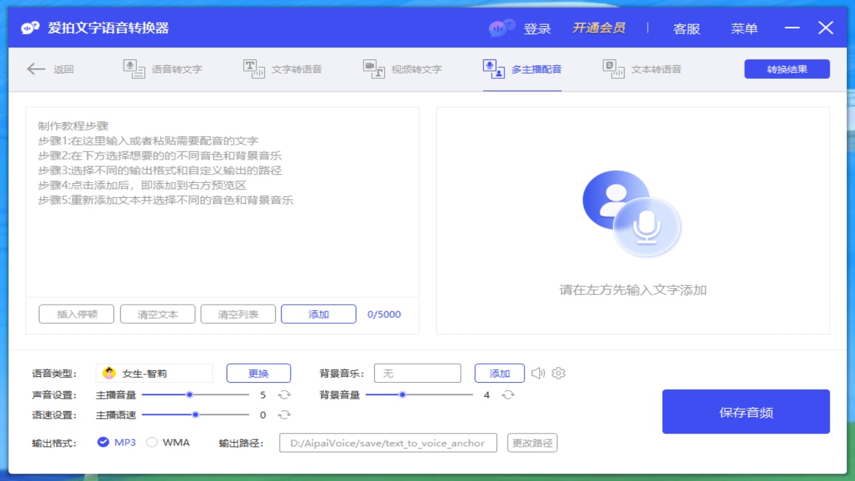Click the back arrow to return
Image resolution: width=855 pixels, height=481 pixels.
tap(37, 69)
